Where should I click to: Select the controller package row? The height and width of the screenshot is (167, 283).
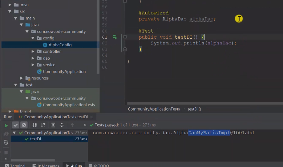pyautogui.click(x=50, y=52)
